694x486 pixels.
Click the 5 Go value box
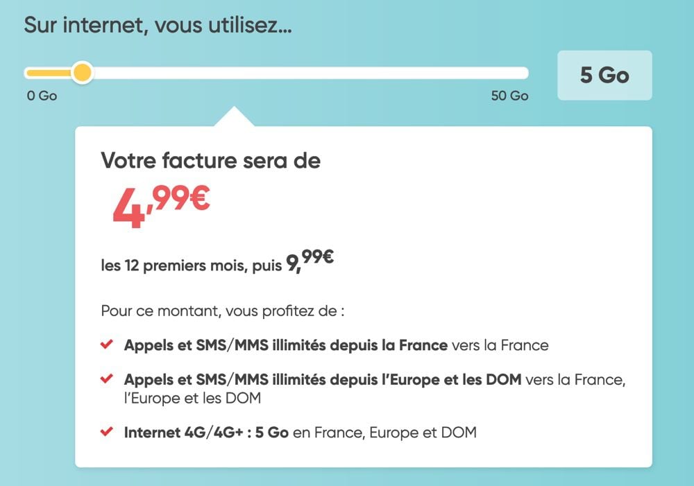604,75
